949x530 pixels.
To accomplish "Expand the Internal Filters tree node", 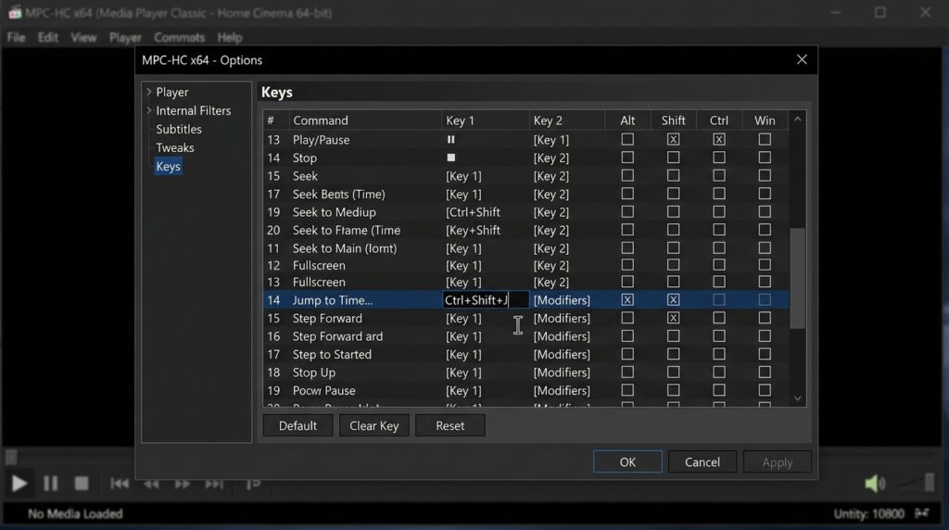I will tap(149, 110).
